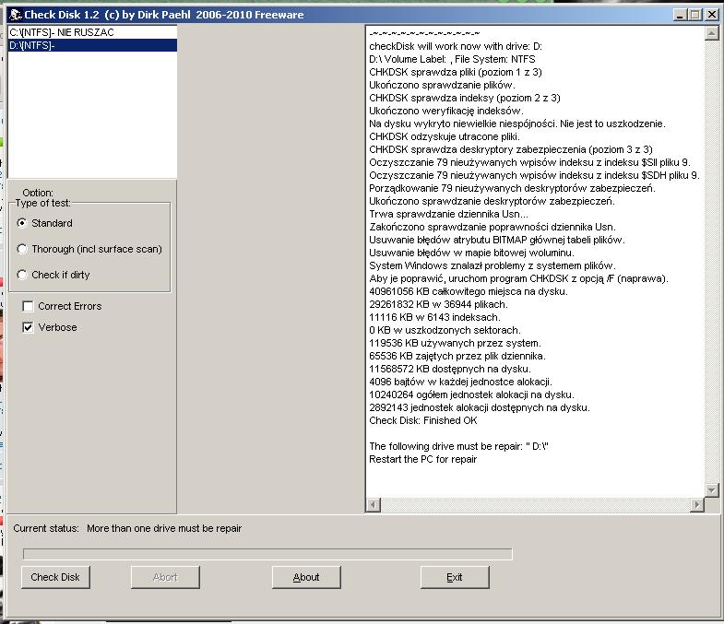Click line 'Ukończono sprawdzanie plików.'

(443, 86)
